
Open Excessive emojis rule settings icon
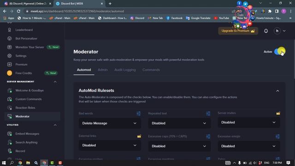click(x=277, y=136)
